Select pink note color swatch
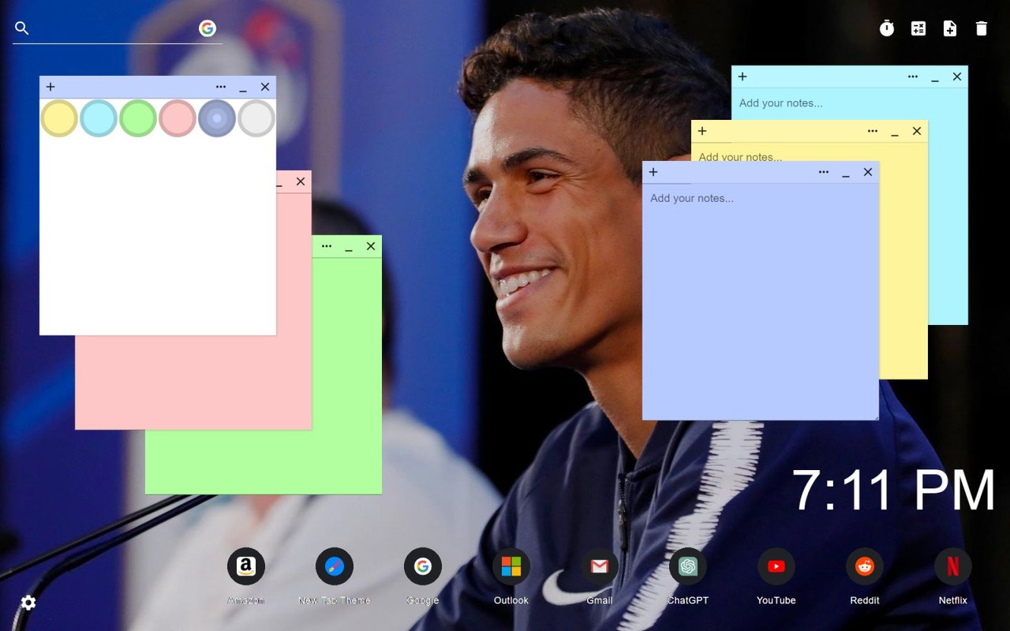The height and width of the screenshot is (631, 1010). point(178,118)
